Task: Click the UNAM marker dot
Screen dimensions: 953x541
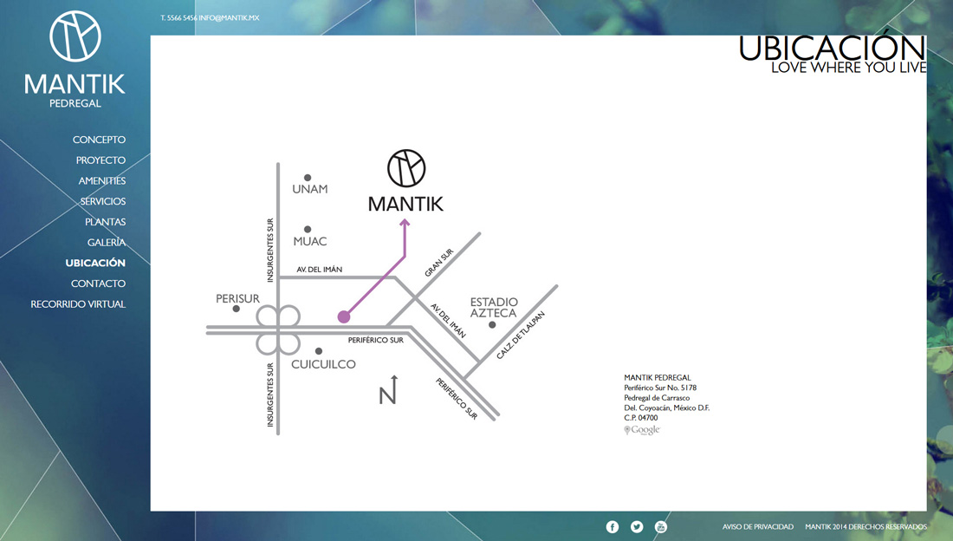Action: (x=308, y=178)
